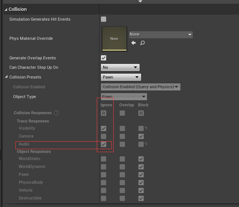Open the Collision Enabled dropdown

point(141,87)
